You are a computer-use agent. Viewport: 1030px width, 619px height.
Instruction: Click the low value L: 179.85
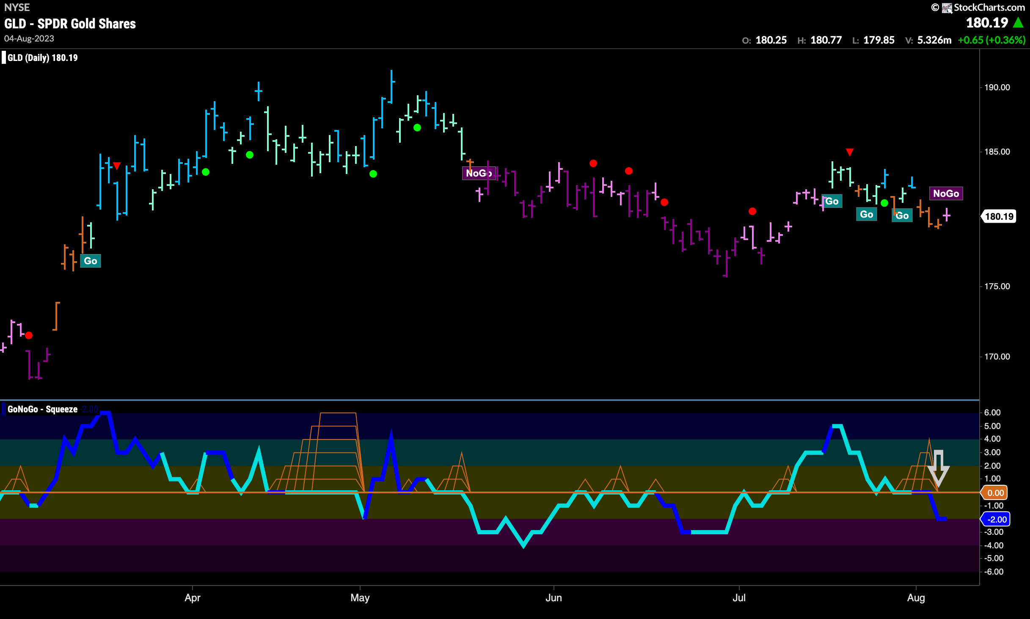[873, 40]
